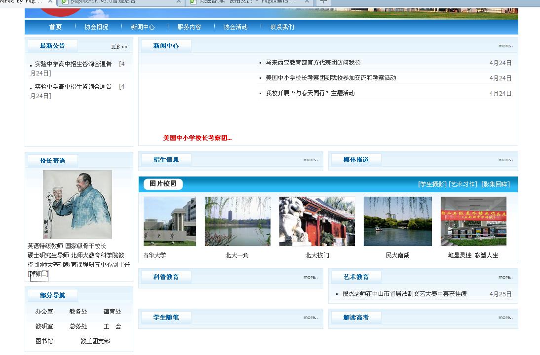Image resolution: width=540 pixels, height=355 pixels.
Task: Select 联系我们 in the navigation bar
Action: tap(282, 27)
